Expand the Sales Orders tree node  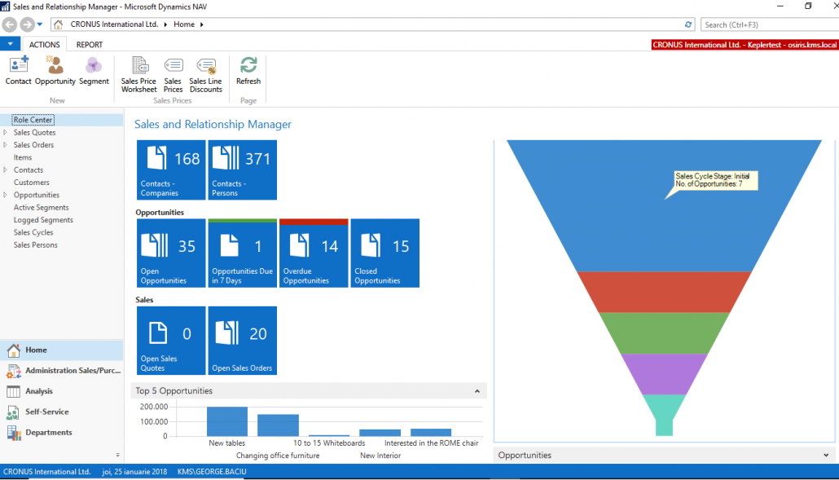(x=6, y=144)
